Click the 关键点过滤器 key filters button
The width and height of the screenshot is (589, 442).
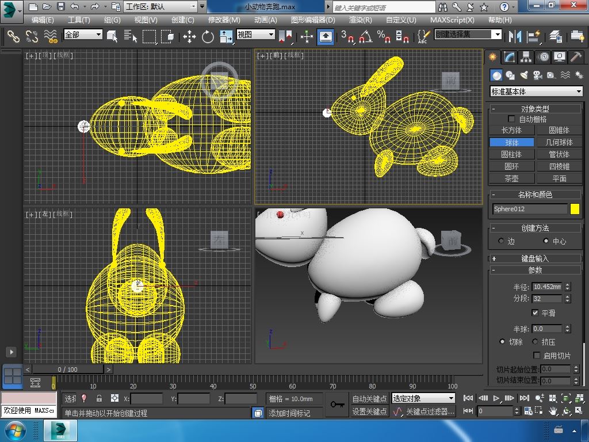click(x=430, y=411)
